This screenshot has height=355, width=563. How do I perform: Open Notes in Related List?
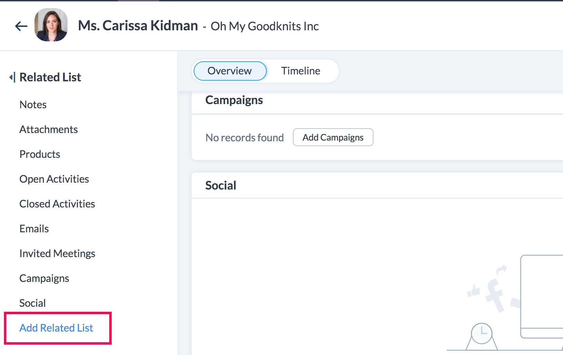coord(33,105)
